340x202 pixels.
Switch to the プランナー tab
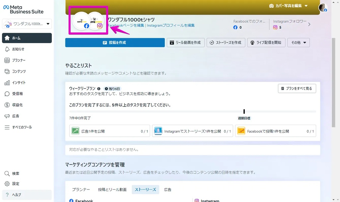pos(81,190)
